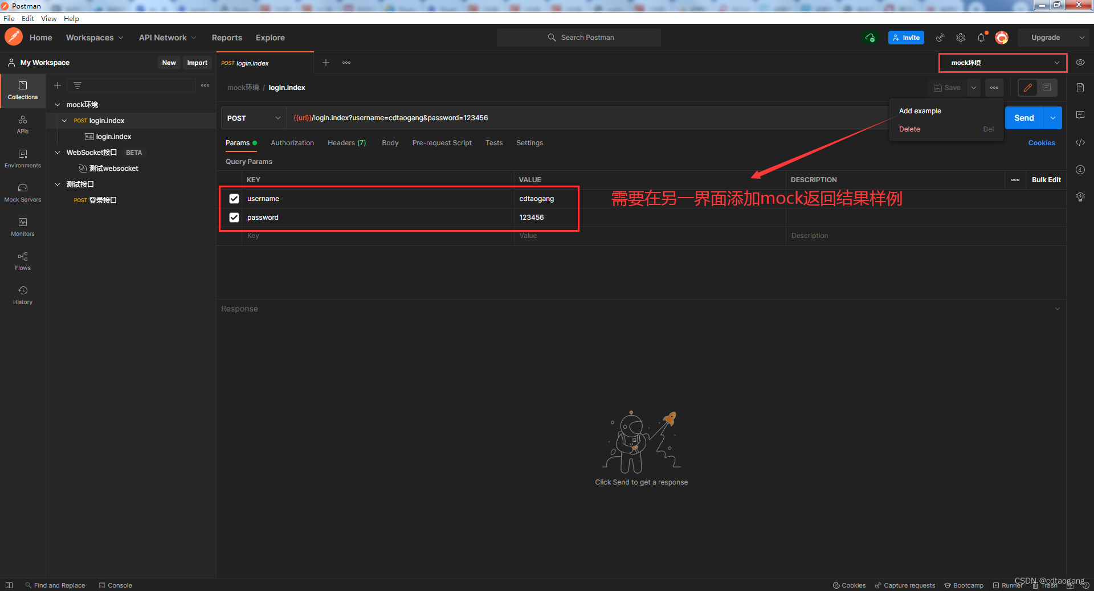The height and width of the screenshot is (591, 1094).
Task: Click the collections filter icon
Action: coord(77,85)
